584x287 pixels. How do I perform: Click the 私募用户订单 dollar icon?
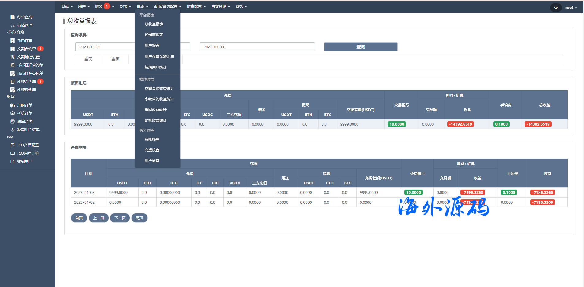[x=13, y=130]
